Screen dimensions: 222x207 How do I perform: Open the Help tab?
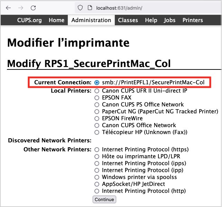[151, 20]
